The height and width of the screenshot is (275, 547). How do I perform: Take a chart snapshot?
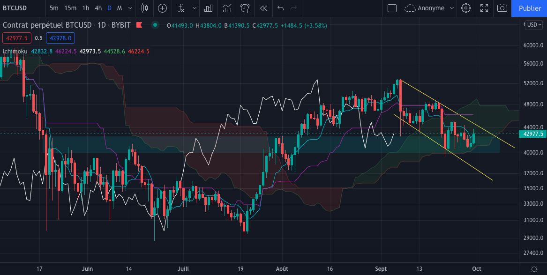tap(501, 8)
